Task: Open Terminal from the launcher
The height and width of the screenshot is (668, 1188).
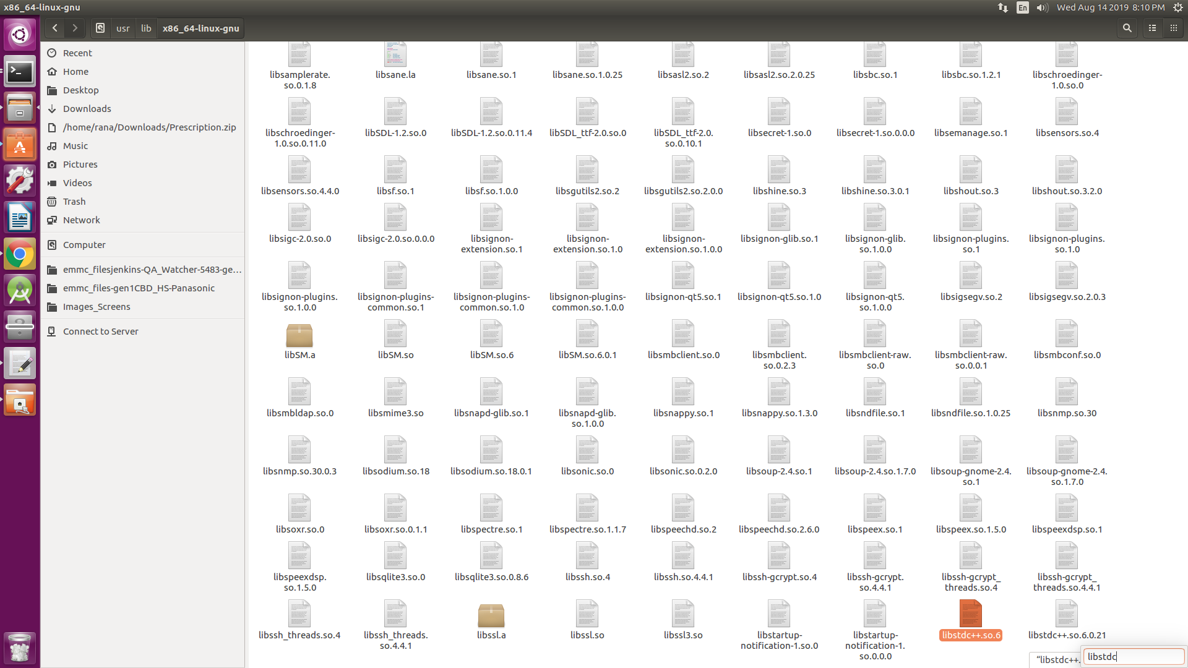Action: click(x=20, y=72)
